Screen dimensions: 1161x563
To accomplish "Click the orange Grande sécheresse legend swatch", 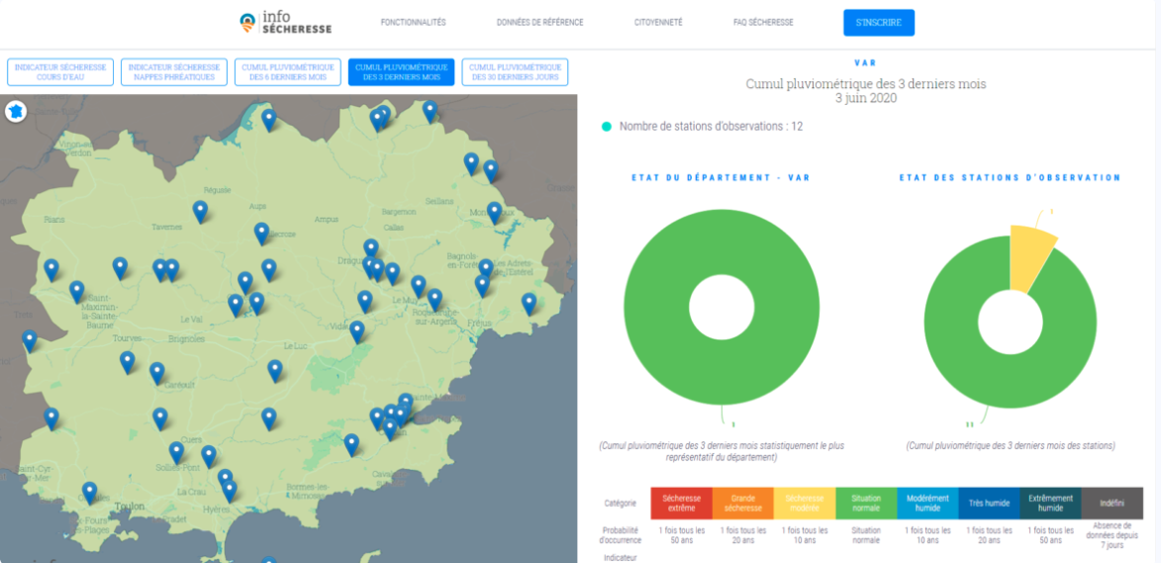I will pyautogui.click(x=742, y=503).
